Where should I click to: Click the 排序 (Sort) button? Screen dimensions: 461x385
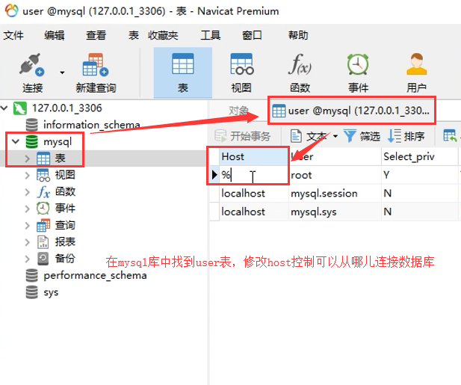click(406, 136)
